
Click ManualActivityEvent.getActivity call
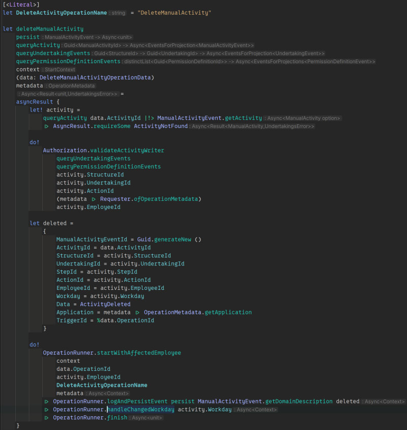(x=210, y=118)
